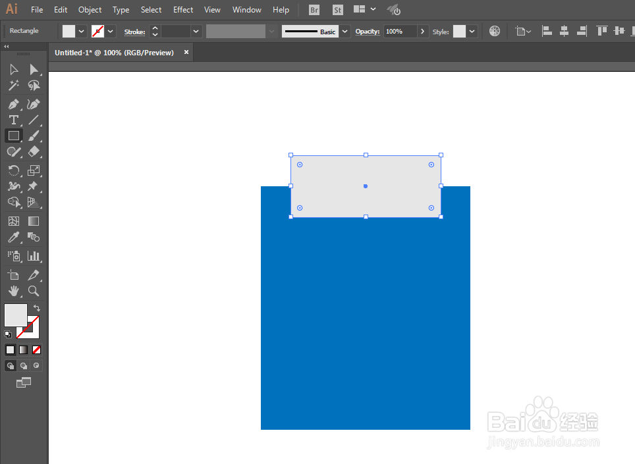
Task: Grab the Zoom tool
Action: point(34,291)
